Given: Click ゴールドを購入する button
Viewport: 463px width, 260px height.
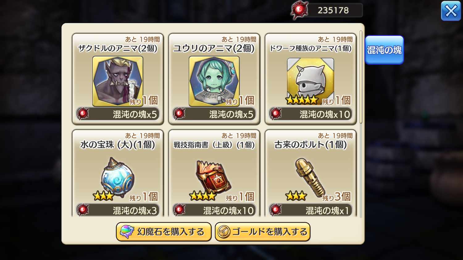Looking at the screenshot, I should 263,232.
